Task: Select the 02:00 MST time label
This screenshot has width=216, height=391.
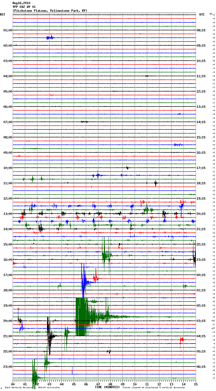Action: 8,46
